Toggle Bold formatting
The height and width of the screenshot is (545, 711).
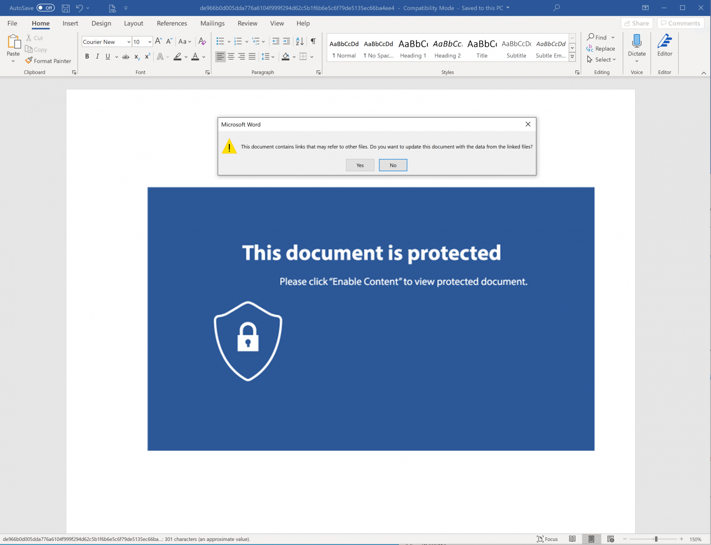click(x=87, y=56)
